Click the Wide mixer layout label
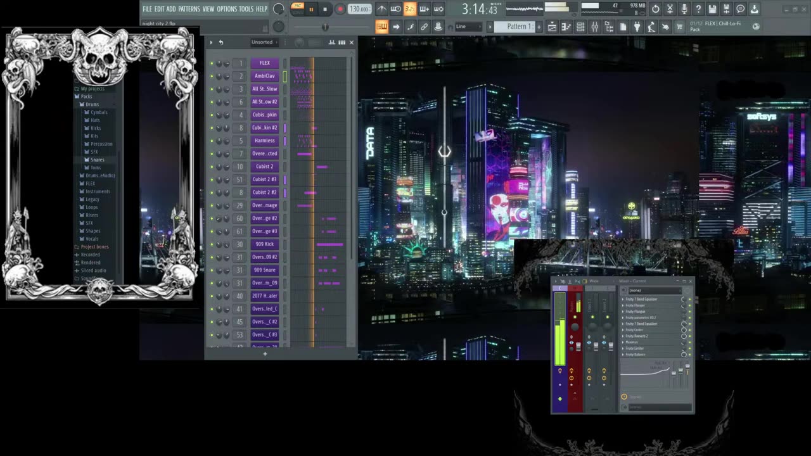 [x=594, y=281]
